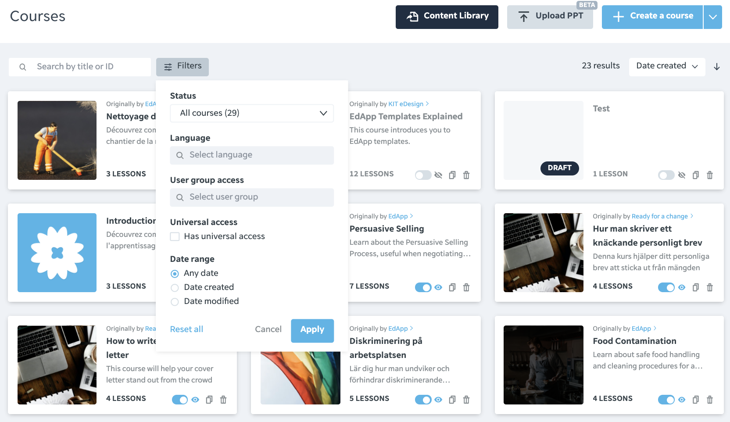
Task: Click the crossed-eye icon on Test course
Action: pyautogui.click(x=681, y=175)
